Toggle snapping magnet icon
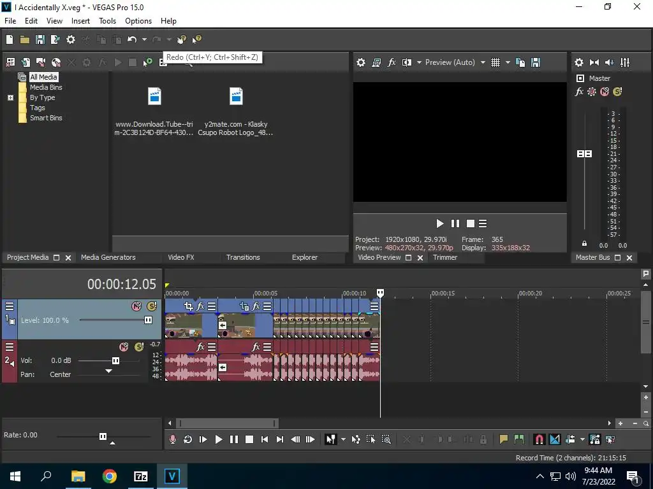The height and width of the screenshot is (489, 653). coord(539,439)
